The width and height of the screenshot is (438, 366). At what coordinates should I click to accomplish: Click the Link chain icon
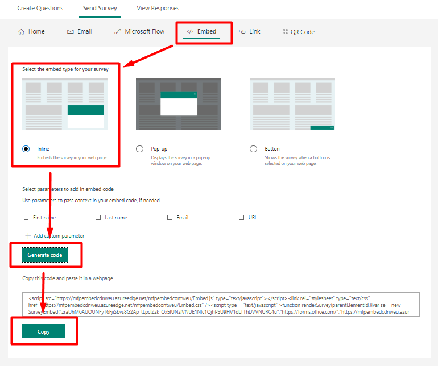242,31
